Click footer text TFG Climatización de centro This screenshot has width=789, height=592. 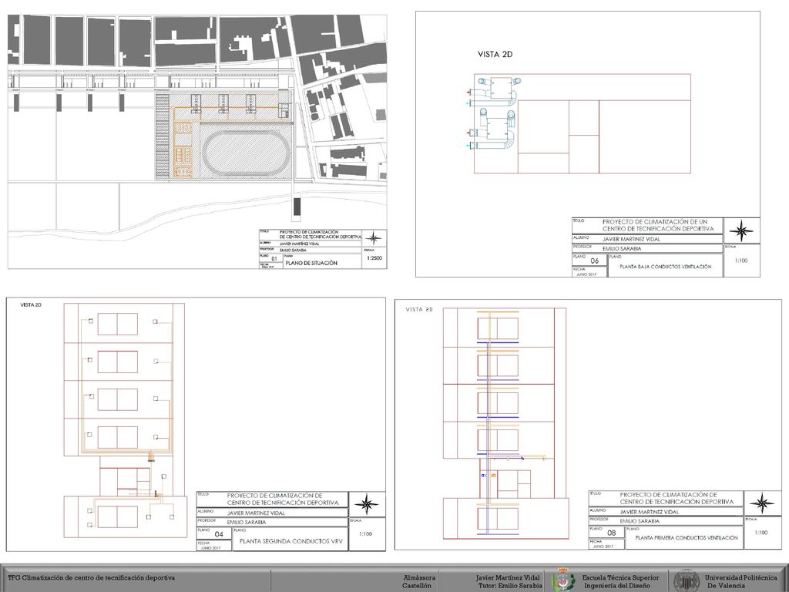[91, 577]
